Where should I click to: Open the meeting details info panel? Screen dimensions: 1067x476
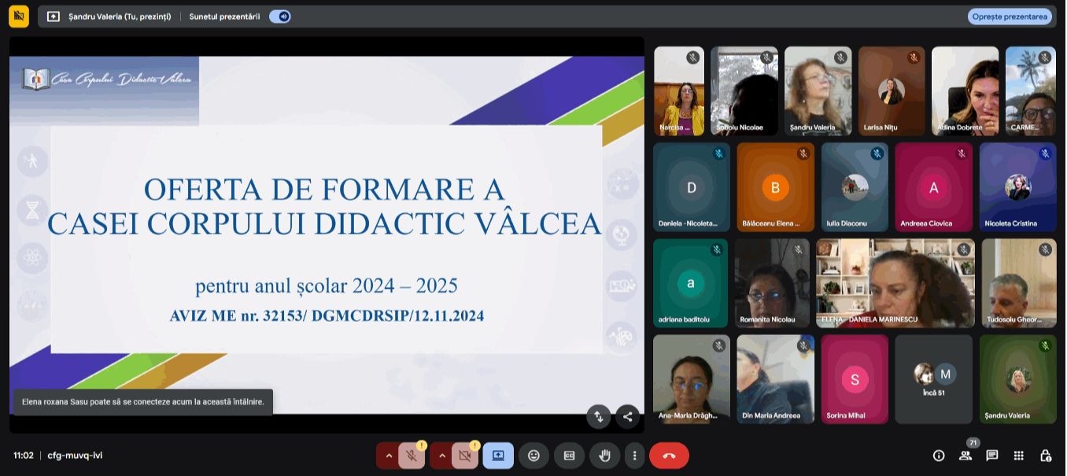(x=938, y=456)
